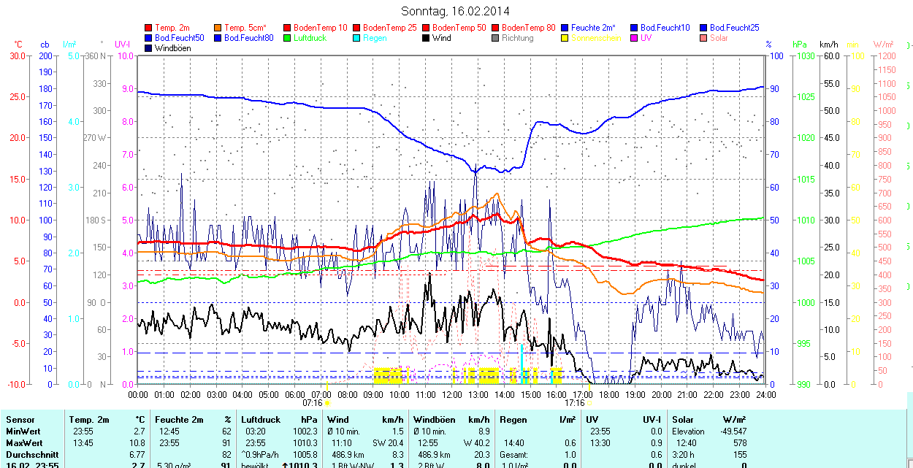
Task: Click the sunrise sun icon at 07:16
Action: [327, 403]
